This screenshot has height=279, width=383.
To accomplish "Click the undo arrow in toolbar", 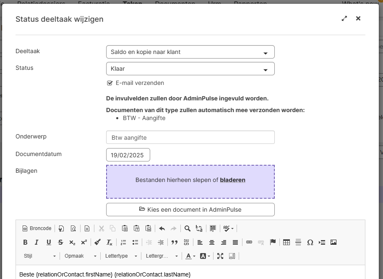I will pyautogui.click(x=162, y=228).
